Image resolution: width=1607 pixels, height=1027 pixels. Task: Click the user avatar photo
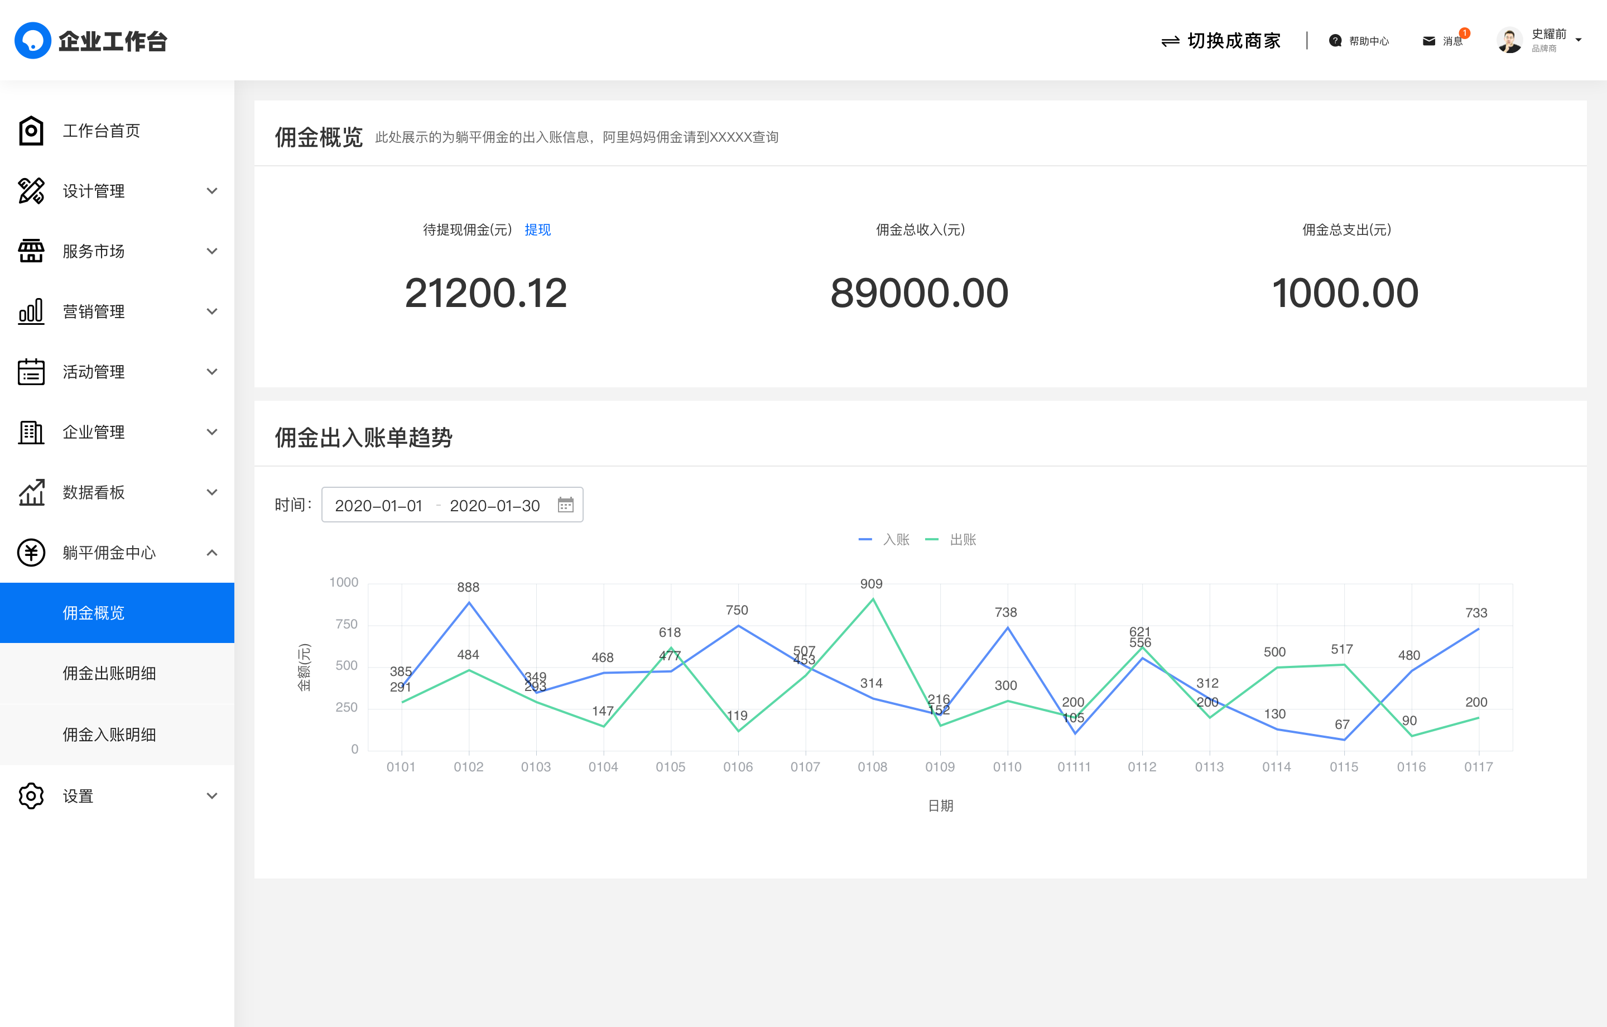coord(1509,40)
